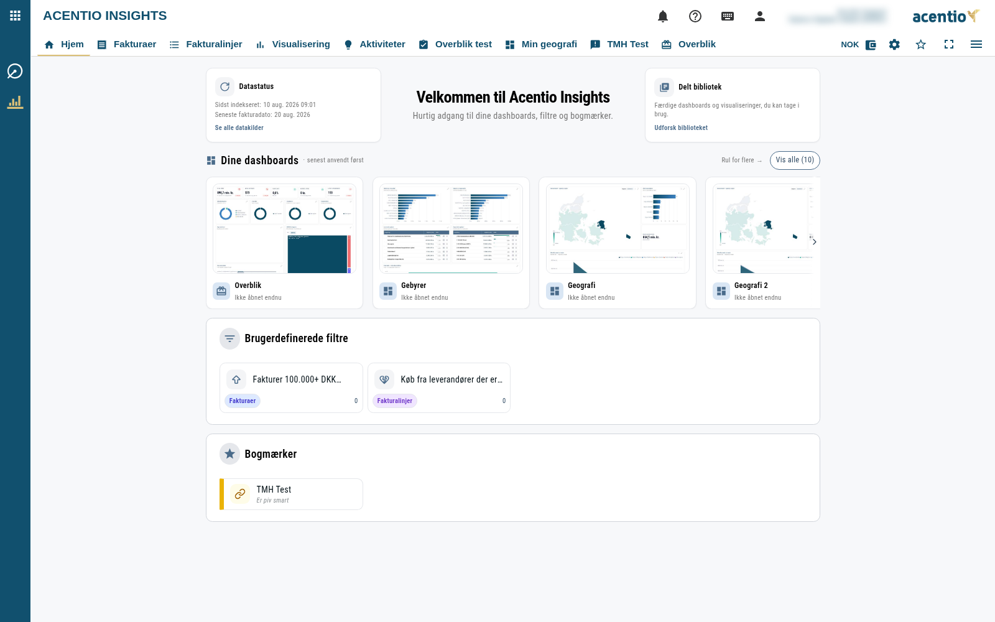
Task: Open TMH Test bookmark
Action: [x=291, y=494]
